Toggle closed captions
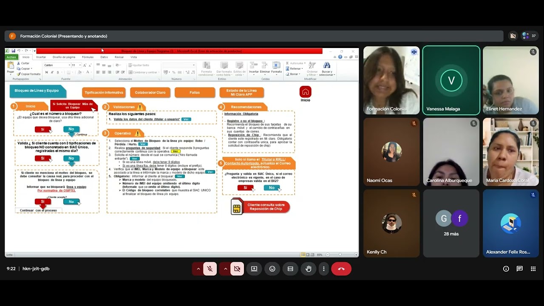The width and height of the screenshot is (544, 306). (x=290, y=269)
